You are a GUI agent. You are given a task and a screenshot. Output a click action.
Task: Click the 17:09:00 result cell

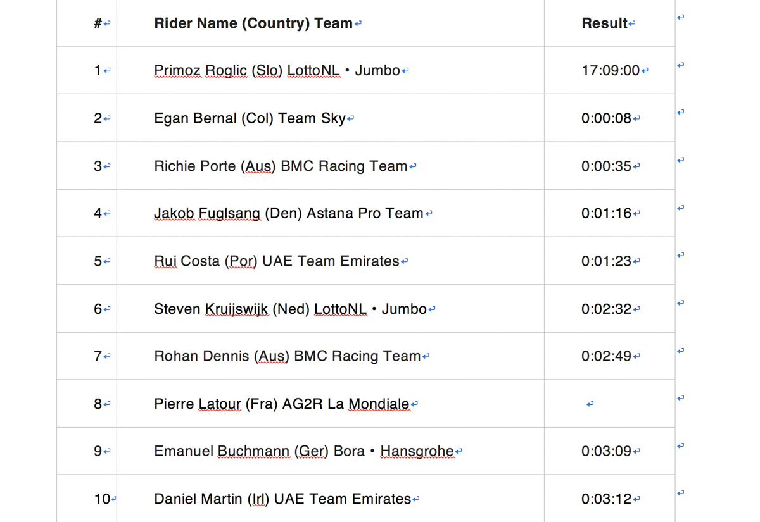609,70
